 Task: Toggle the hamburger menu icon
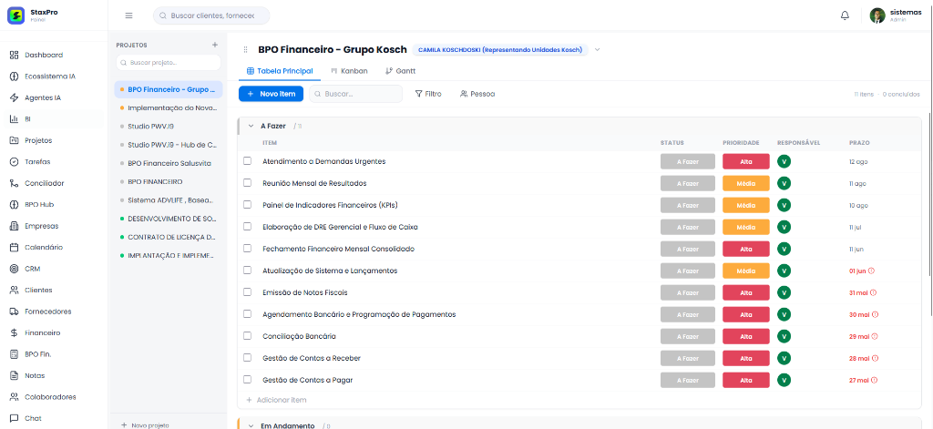coord(129,15)
